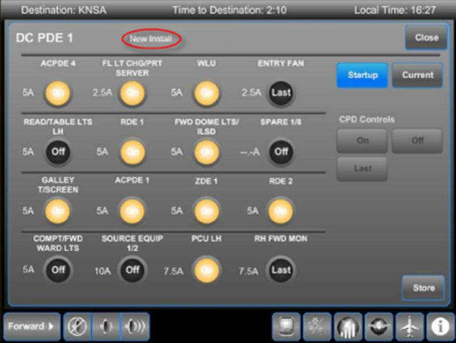Image resolution: width=456 pixels, height=343 pixels.
Task: Switch to the Current tab
Action: coord(417,75)
